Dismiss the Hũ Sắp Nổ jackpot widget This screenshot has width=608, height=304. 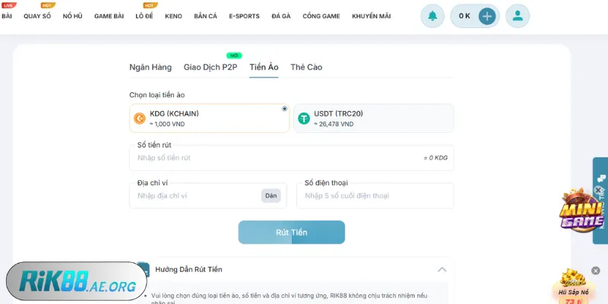click(596, 270)
